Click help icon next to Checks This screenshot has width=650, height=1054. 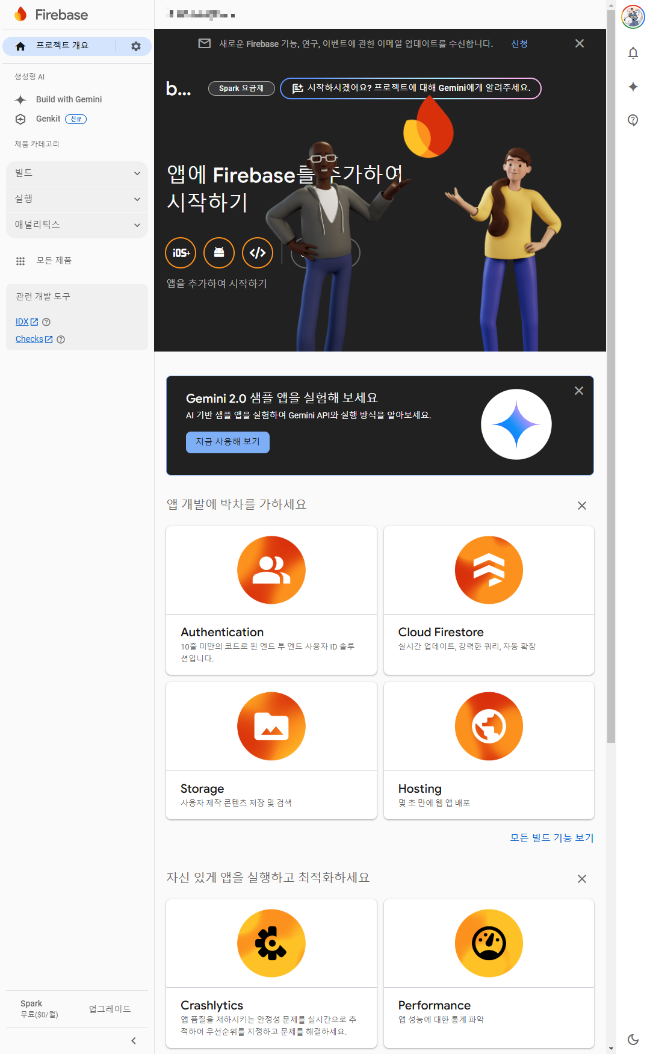point(61,339)
